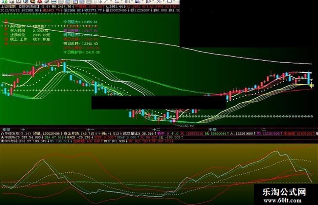
Task: Open dropdown beside the fan lines tool
Action: tap(143, 1)
